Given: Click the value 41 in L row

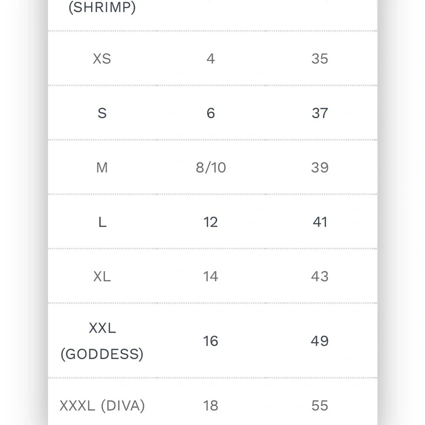Looking at the screenshot, I should (x=320, y=222).
